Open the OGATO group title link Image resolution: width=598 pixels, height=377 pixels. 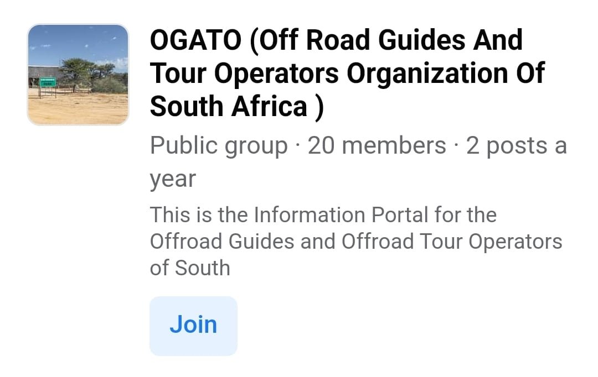click(347, 73)
